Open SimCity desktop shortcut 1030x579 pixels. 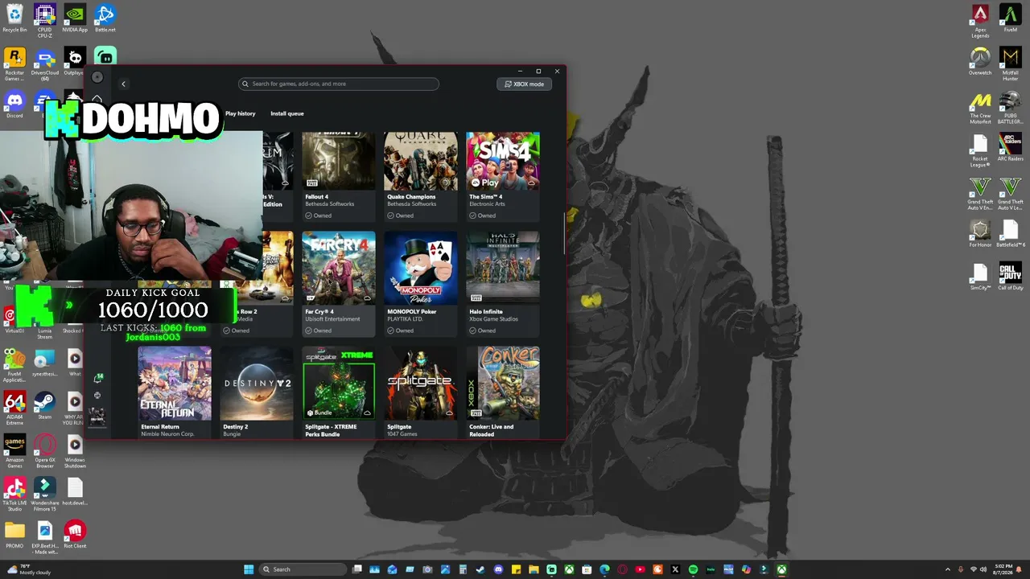pyautogui.click(x=980, y=276)
